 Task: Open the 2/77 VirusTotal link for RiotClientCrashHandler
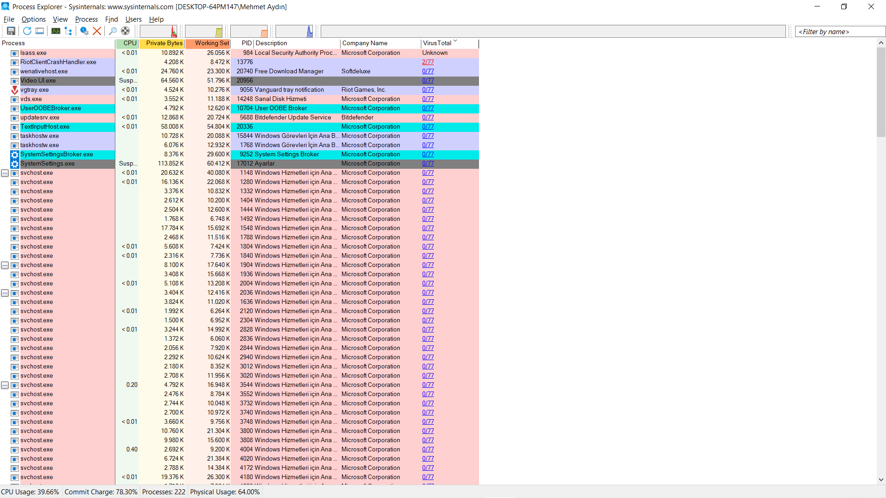[x=428, y=62]
